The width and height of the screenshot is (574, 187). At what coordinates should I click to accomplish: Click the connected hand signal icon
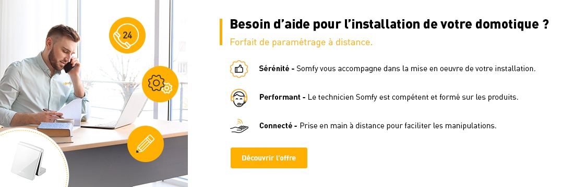[239, 126]
